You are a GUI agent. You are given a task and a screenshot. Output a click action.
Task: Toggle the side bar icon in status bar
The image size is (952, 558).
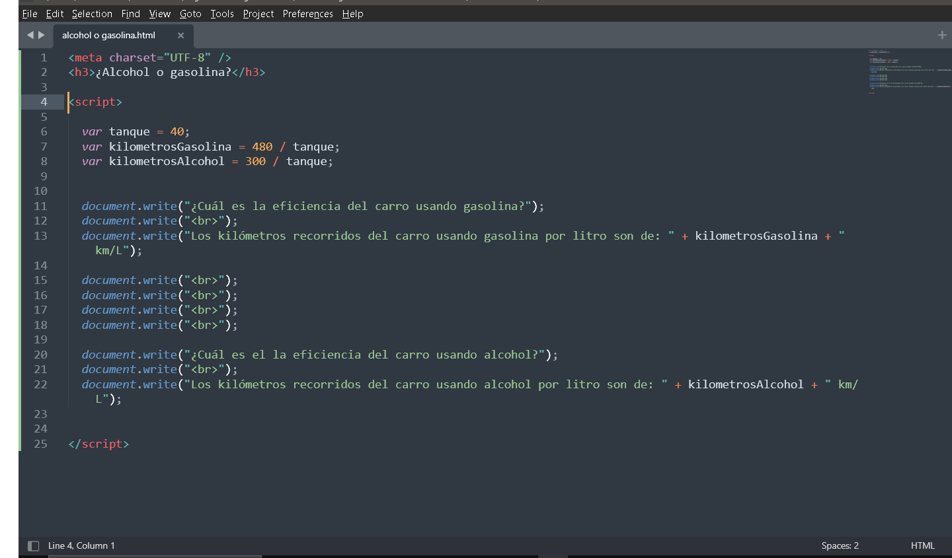(x=33, y=545)
